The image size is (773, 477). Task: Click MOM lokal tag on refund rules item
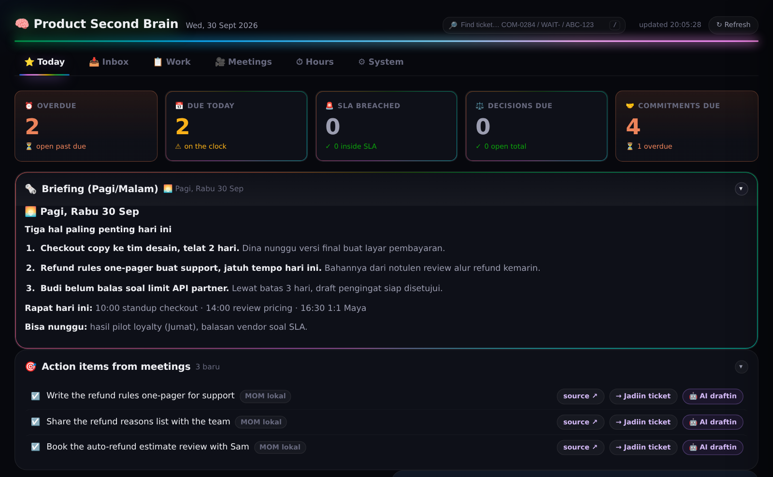(265, 396)
